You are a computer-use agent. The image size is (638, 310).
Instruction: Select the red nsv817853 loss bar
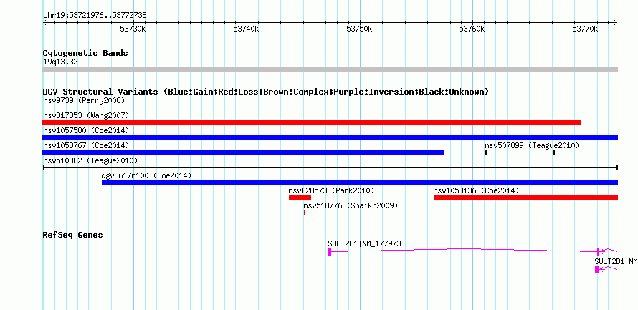tap(312, 122)
